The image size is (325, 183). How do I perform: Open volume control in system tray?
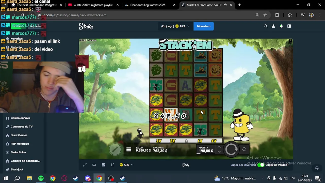[286, 178]
